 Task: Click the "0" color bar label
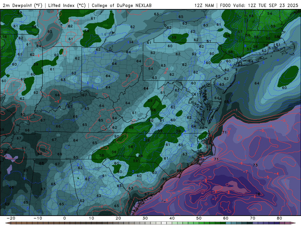[64, 218]
